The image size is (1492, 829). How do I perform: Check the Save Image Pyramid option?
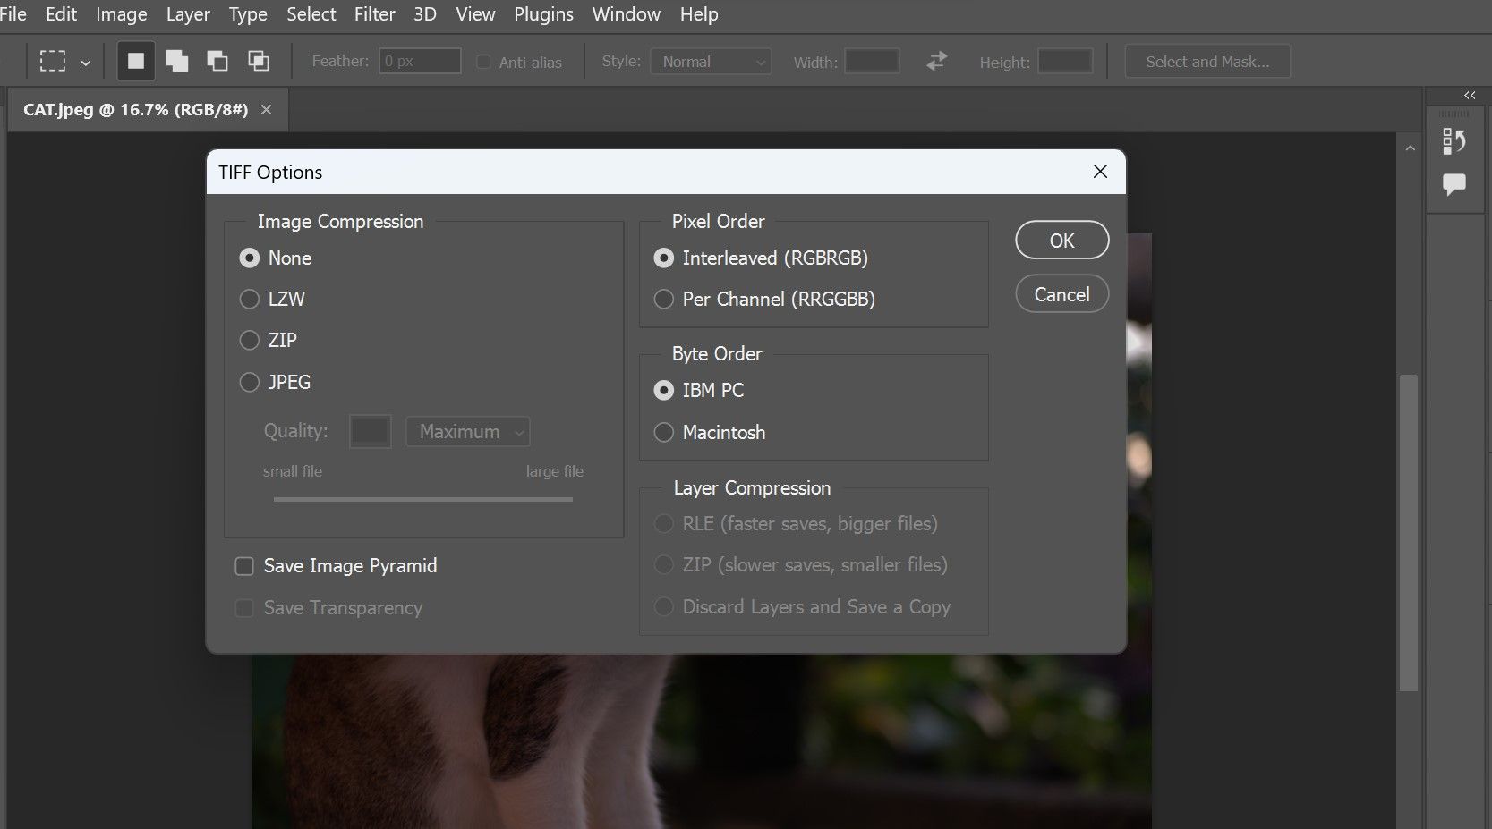point(244,565)
